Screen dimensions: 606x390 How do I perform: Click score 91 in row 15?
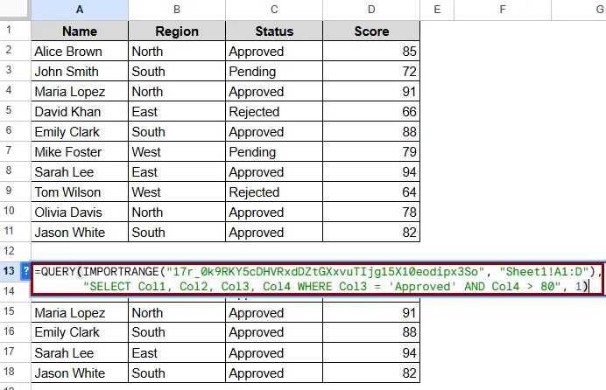click(x=371, y=312)
